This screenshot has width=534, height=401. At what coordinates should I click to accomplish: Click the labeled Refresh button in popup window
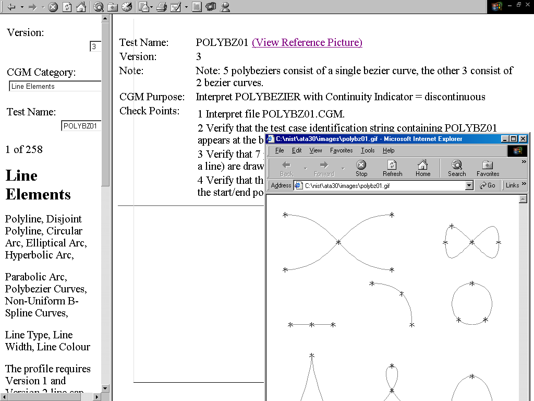click(x=392, y=168)
